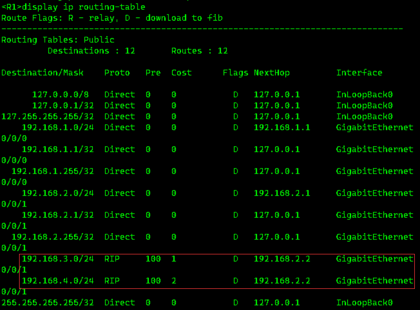
Task: Click destination 192.168.2.1/32
Action: pyautogui.click(x=58, y=215)
